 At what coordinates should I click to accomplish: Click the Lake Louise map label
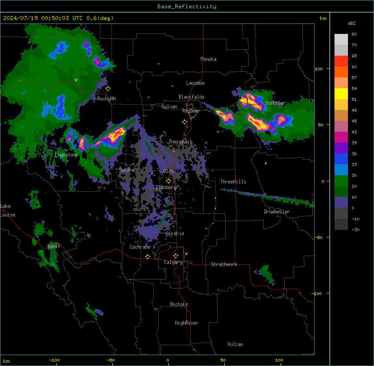[8, 210]
